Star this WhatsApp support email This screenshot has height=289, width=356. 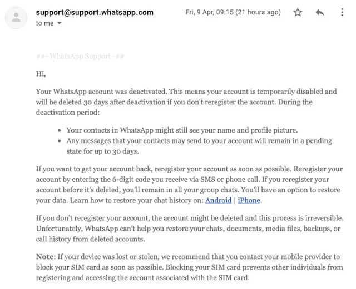(x=298, y=12)
